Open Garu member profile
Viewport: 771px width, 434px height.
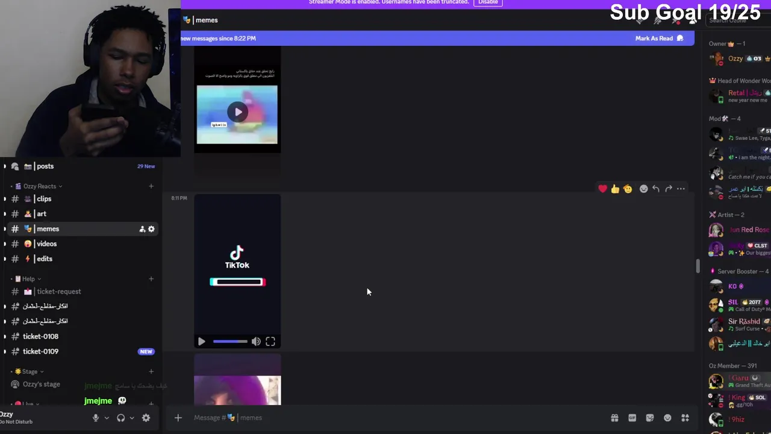pos(738,382)
